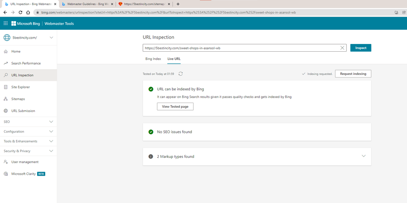Click the Site Explorer page icon
This screenshot has height=203, width=407.
coord(6,87)
